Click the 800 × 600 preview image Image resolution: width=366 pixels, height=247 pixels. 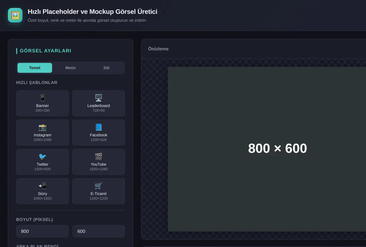tap(267, 149)
